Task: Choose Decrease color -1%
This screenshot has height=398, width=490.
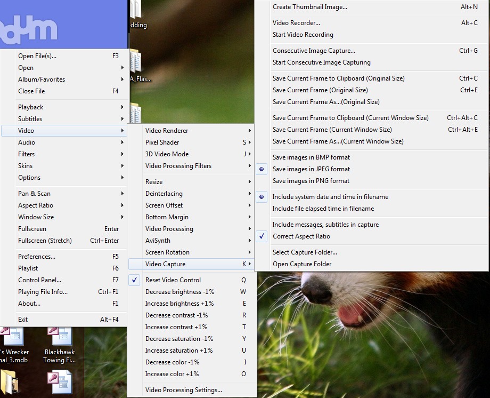Action: coord(191,362)
